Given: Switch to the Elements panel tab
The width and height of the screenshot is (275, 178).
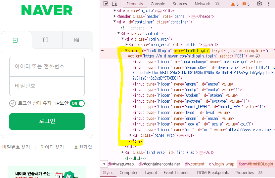Looking at the screenshot, I should pyautogui.click(x=134, y=4).
